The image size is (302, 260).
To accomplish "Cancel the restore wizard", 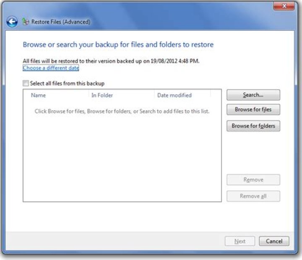I will point(274,241).
